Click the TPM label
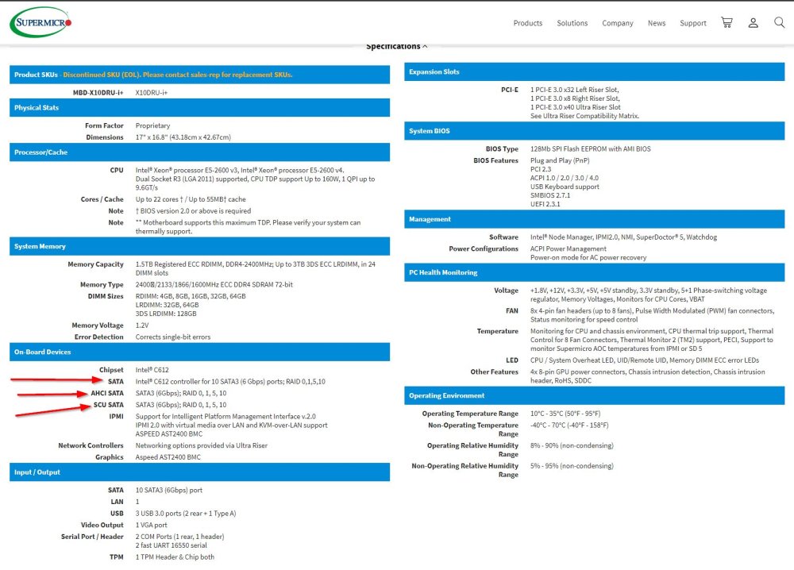 tap(117, 557)
